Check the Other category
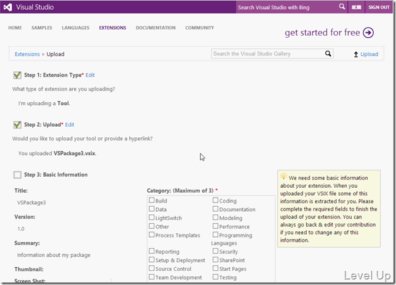The height and width of the screenshot is (285, 396). pos(151,226)
